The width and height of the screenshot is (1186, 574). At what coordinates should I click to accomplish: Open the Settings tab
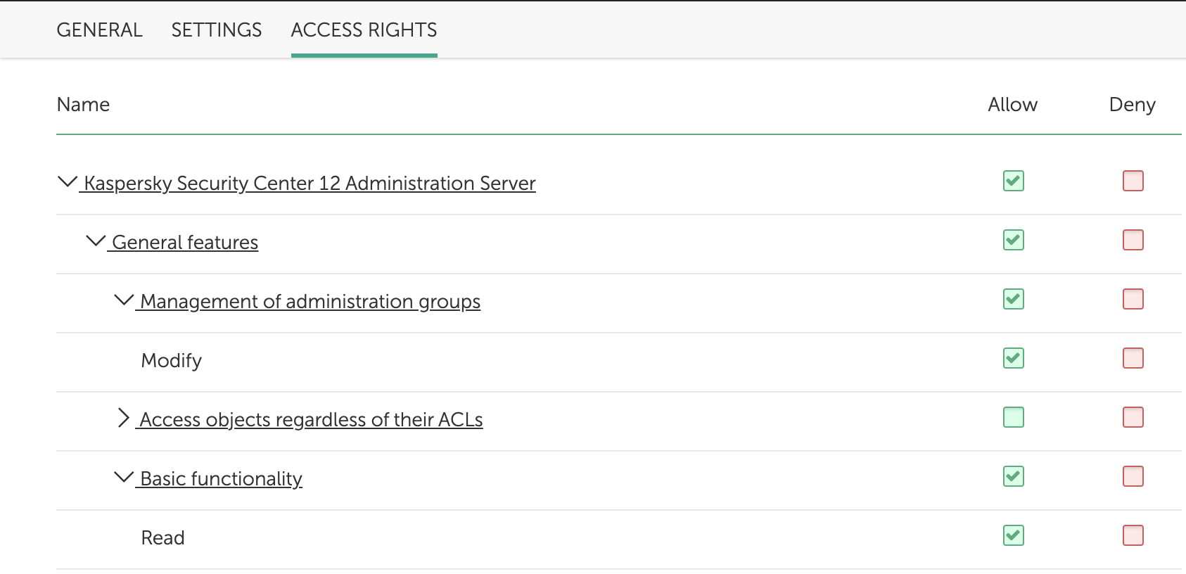[217, 30]
